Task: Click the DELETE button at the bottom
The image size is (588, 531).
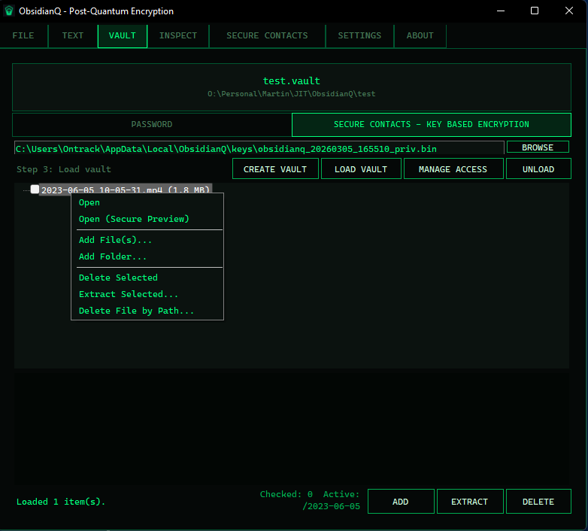Action: (x=538, y=502)
